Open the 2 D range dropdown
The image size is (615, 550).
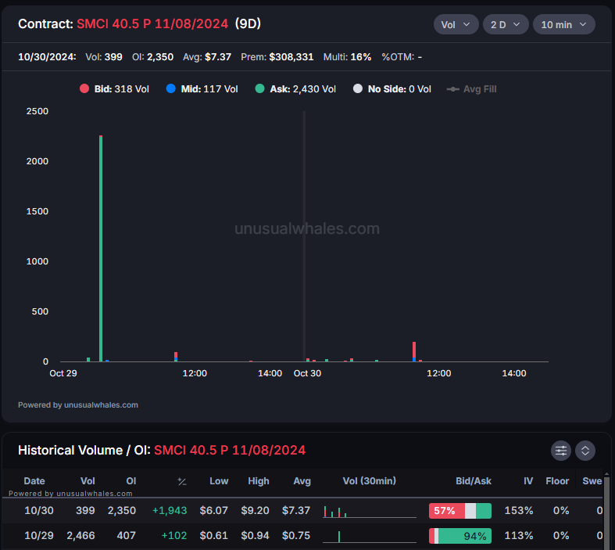[x=506, y=24]
